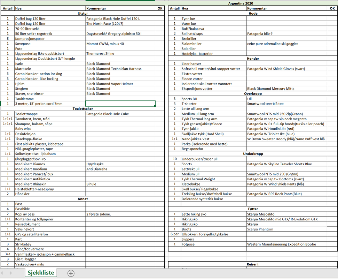Select the Vaksinekort cell
Viewport: 338px width, 279px height.
point(50,229)
